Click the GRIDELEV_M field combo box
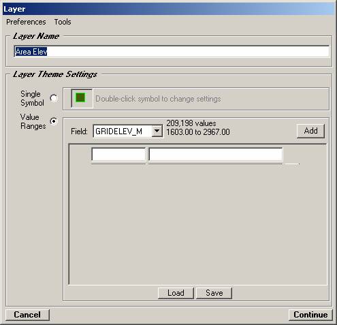The width and height of the screenshot is (337, 325). [x=128, y=131]
